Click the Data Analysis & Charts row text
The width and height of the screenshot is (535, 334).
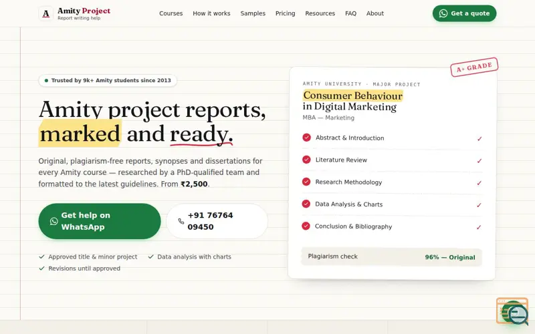click(348, 204)
